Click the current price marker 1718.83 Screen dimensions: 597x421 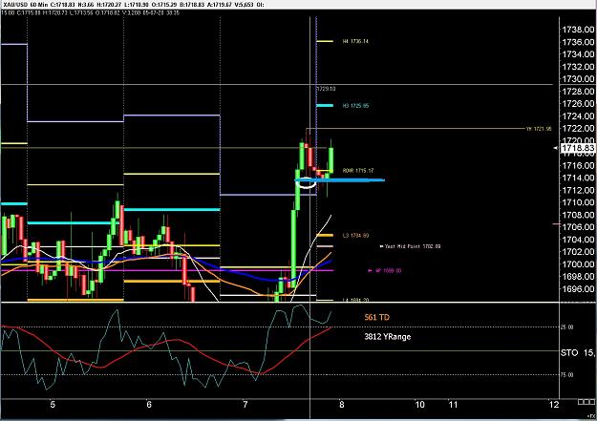pyautogui.click(x=578, y=148)
